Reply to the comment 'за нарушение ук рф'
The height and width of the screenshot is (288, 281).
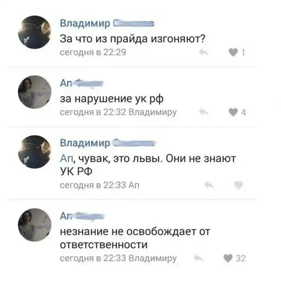(x=204, y=112)
